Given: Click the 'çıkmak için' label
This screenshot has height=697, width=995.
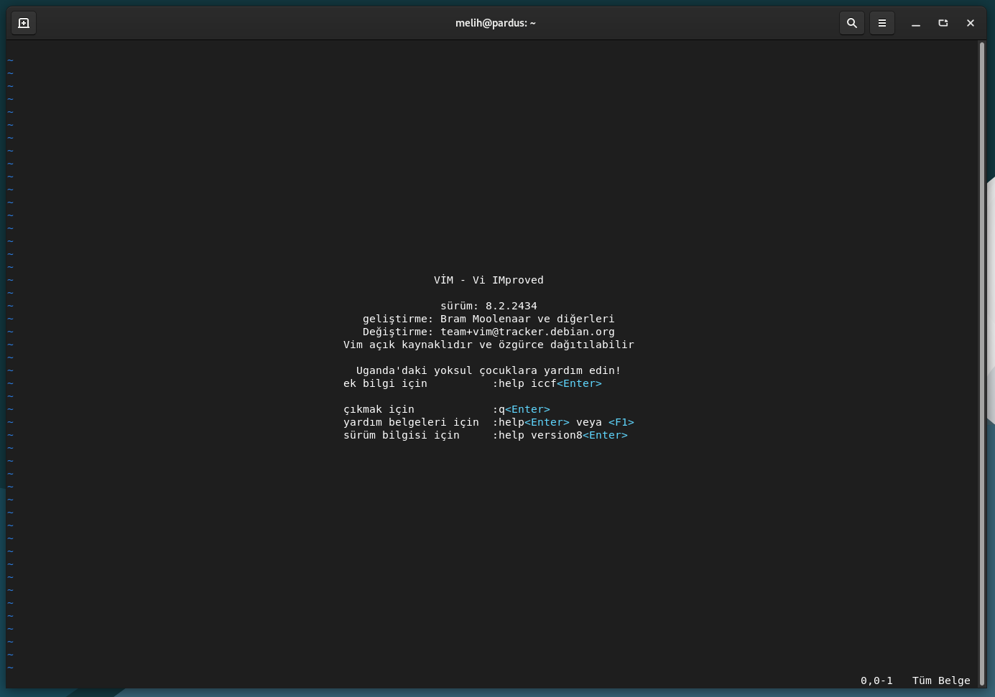Looking at the screenshot, I should (379, 409).
